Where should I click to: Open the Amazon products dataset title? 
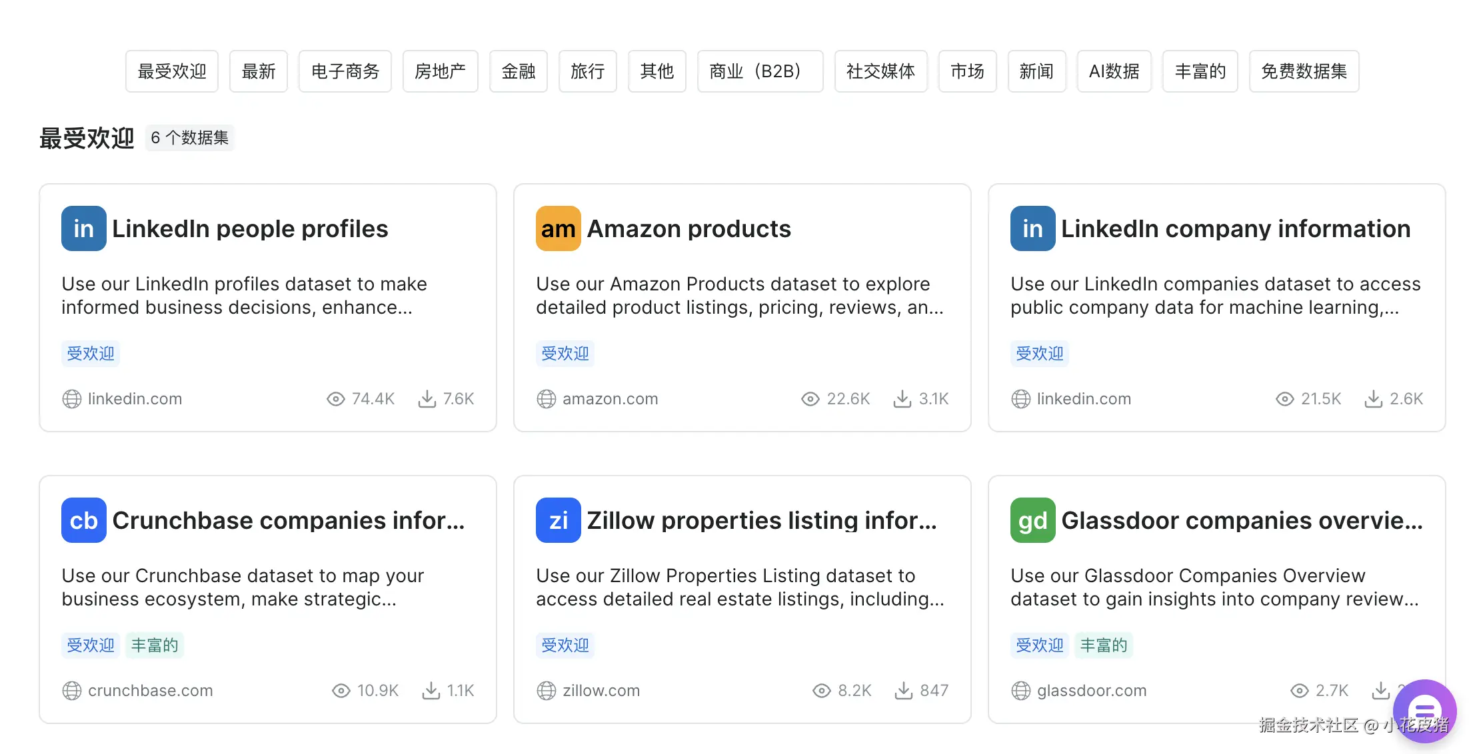click(x=689, y=228)
